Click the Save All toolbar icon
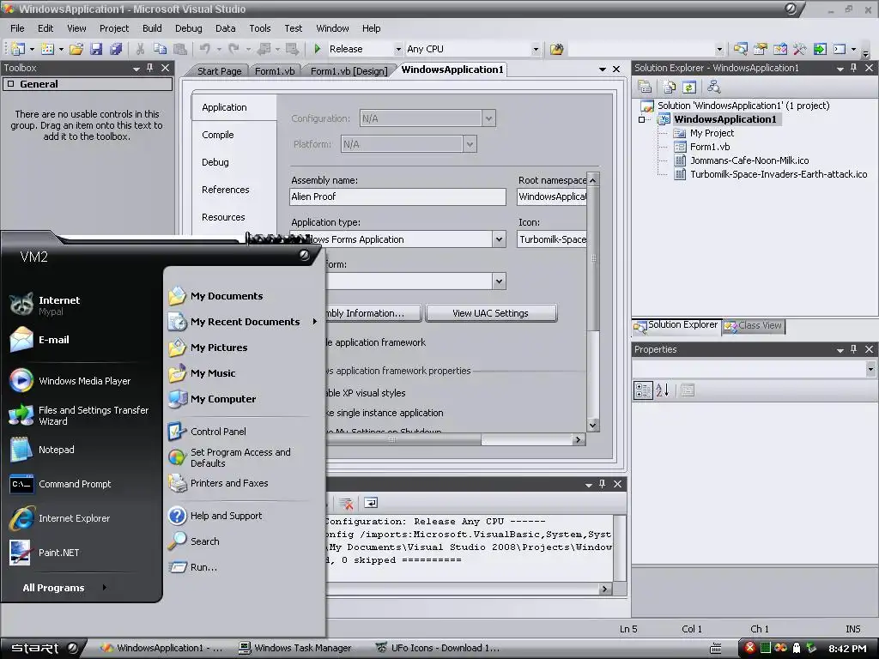The height and width of the screenshot is (659, 879). click(116, 49)
